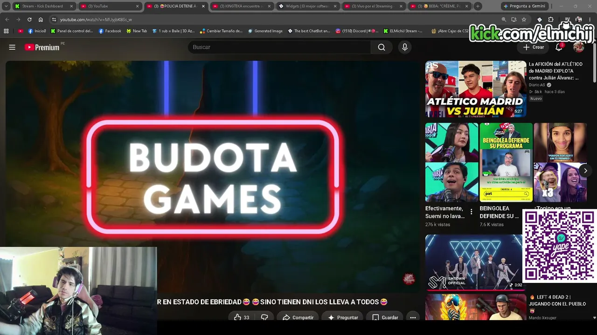
Task: Open Generated Image bookmark
Action: 265,31
